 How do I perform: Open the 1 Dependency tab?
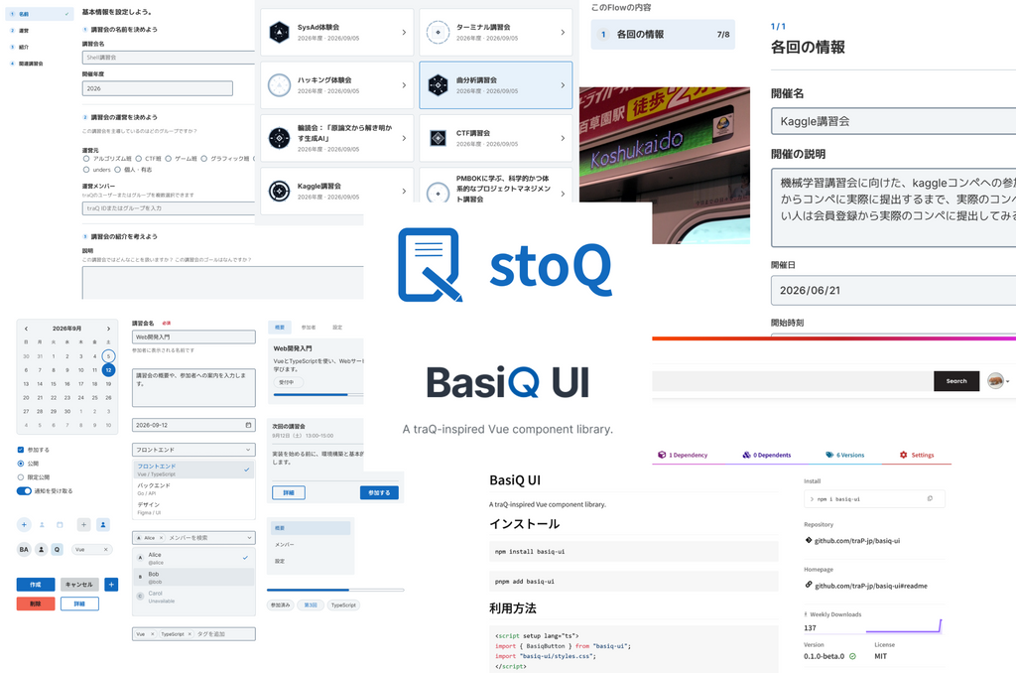coord(683,456)
